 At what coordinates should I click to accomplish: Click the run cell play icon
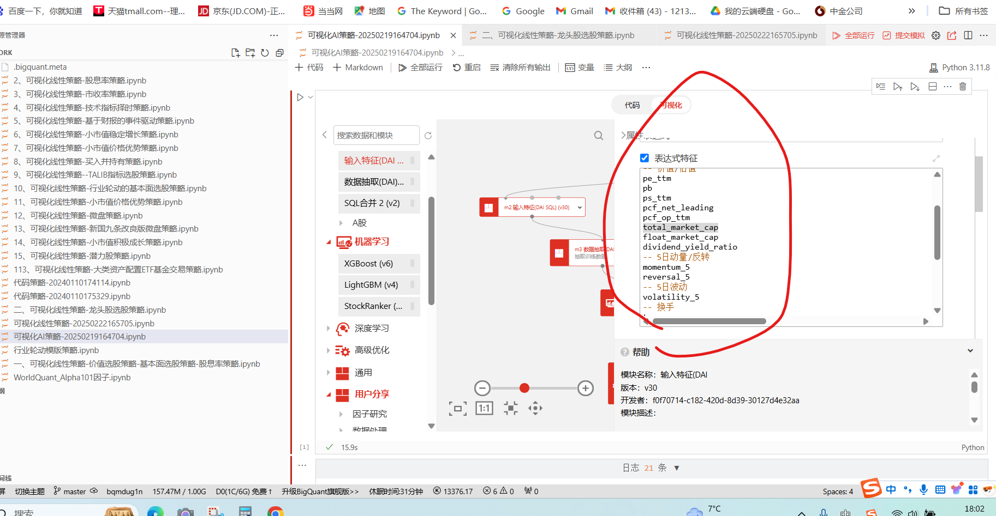tap(300, 98)
